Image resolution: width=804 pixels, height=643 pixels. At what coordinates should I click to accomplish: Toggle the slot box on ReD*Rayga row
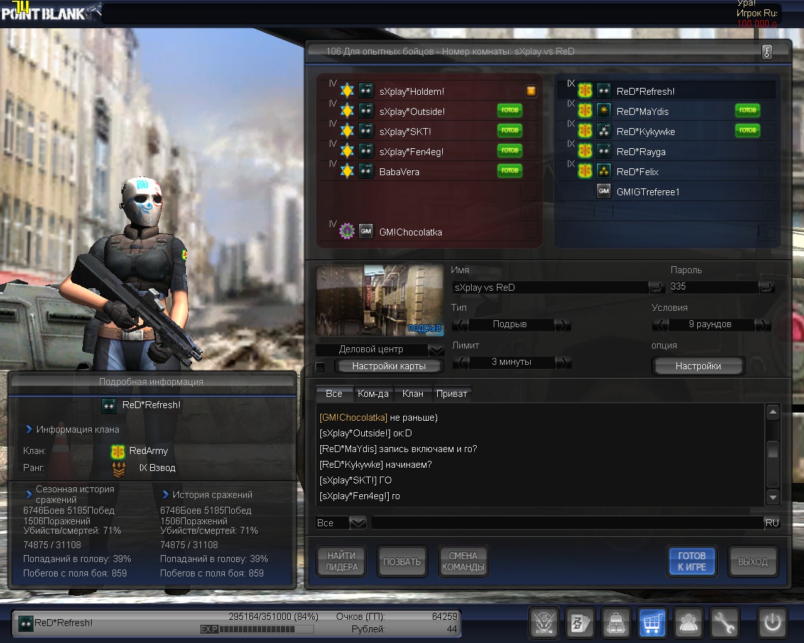click(x=769, y=151)
